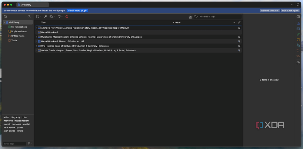The width and height of the screenshot is (303, 149).
Task: Open the tab list chevron in title bar
Action: click(292, 5)
